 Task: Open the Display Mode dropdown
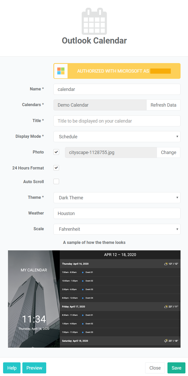click(x=117, y=137)
